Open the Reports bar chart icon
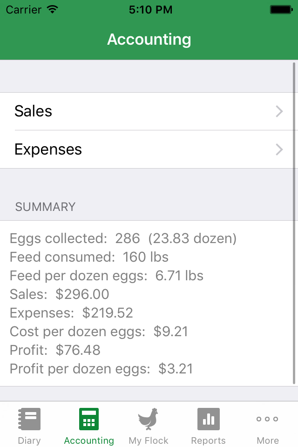Image resolution: width=298 pixels, height=447 pixels. click(x=208, y=419)
